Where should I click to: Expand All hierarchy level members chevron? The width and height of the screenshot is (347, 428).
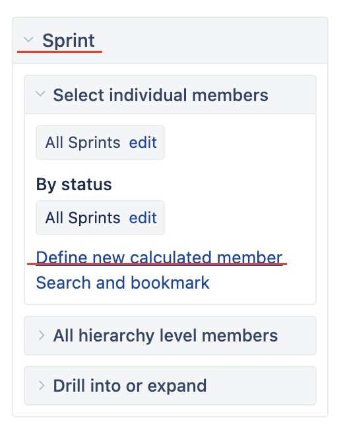coord(42,336)
